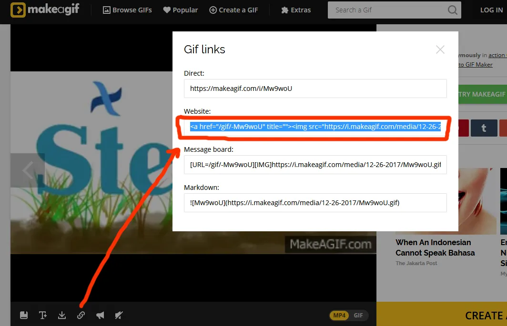Open the Popular page
The width and height of the screenshot is (507, 326).
click(x=181, y=10)
